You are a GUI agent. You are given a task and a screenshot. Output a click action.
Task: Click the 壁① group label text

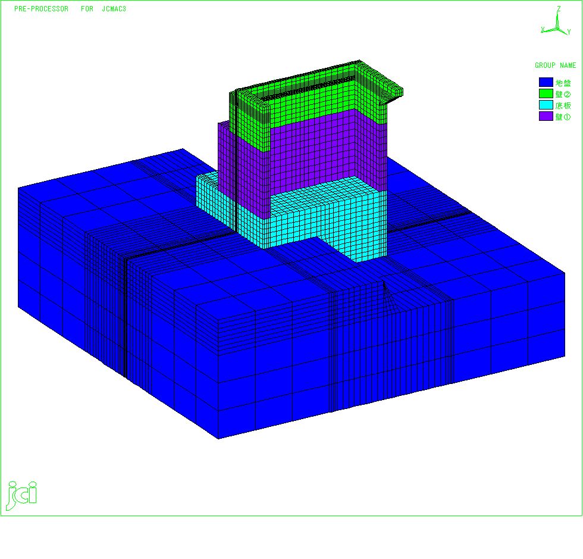point(563,117)
